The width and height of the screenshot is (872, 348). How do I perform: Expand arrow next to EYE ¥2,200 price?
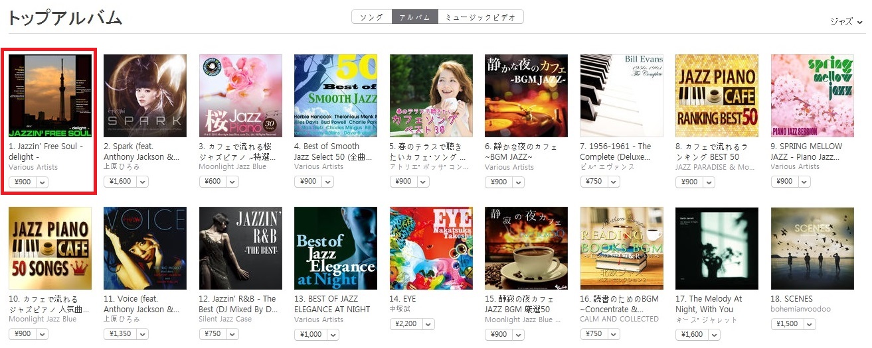click(x=428, y=324)
